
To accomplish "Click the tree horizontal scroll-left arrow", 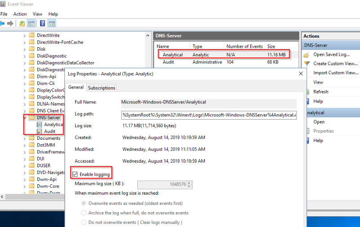I will (2, 197).
